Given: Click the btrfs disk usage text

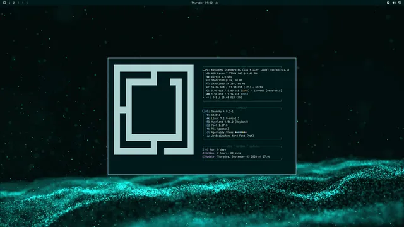Looking at the screenshot, I should 237,87.
